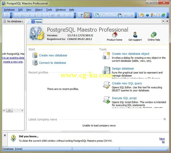This screenshot has width=171, height=153.
Task: Click the tile windows vertically icon
Action: click(x=114, y=15)
